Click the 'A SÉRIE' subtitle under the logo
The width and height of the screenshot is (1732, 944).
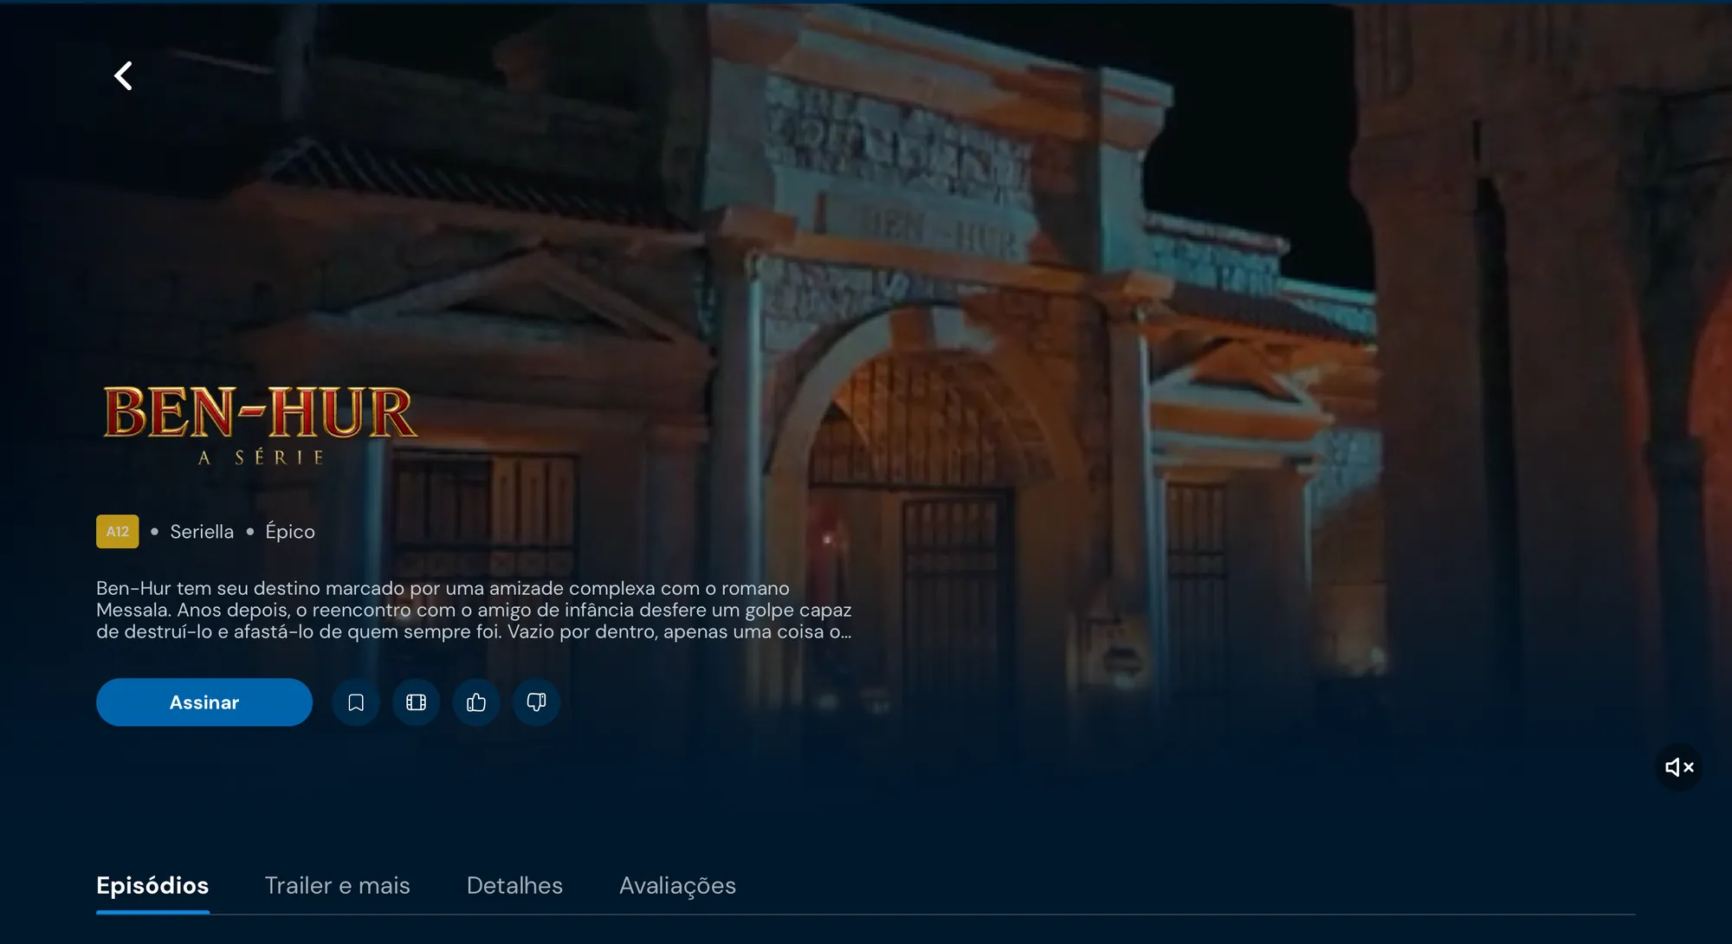[x=261, y=457]
